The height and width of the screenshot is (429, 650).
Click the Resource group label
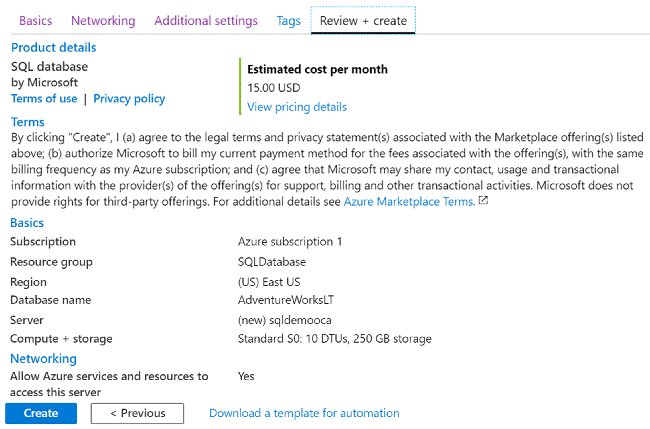(52, 262)
